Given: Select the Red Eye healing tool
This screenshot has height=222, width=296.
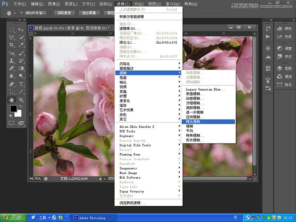Looking at the screenshot, I should (x=12, y=53).
